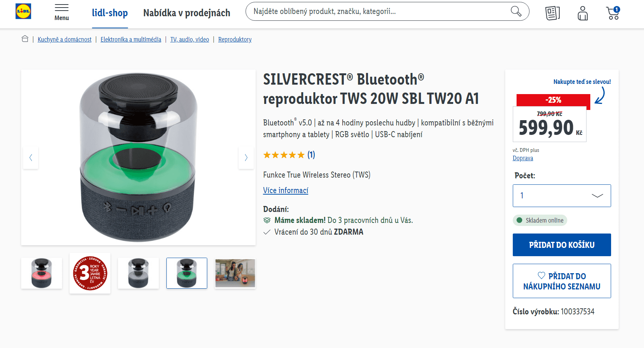This screenshot has width=644, height=348.
Task: Select the red-lit speaker thumbnail
Action: [42, 273]
